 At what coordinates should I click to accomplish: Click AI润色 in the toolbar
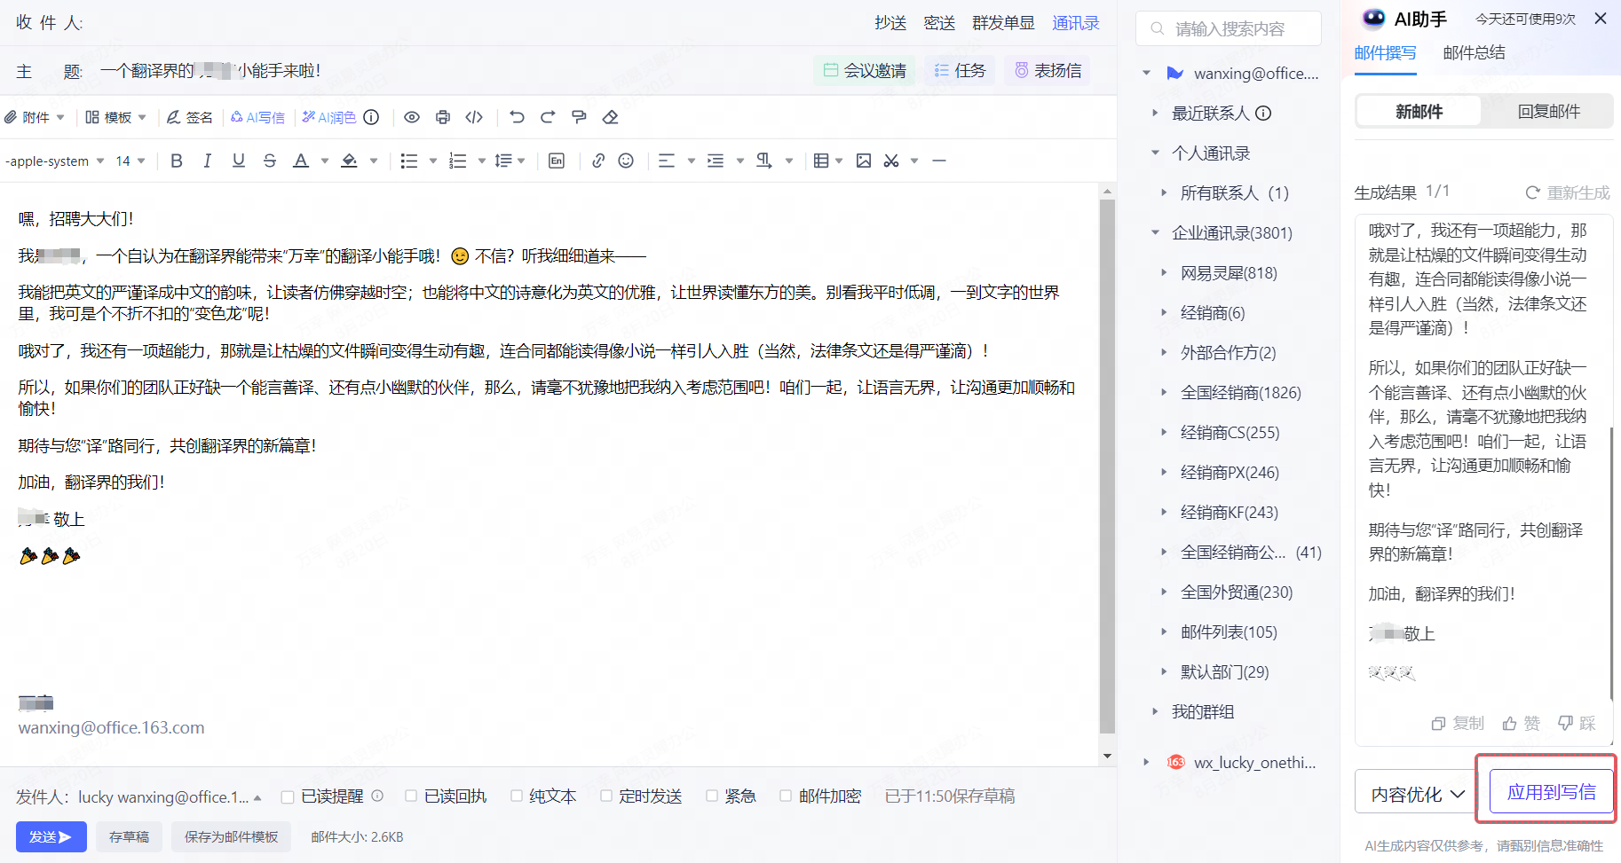(329, 117)
